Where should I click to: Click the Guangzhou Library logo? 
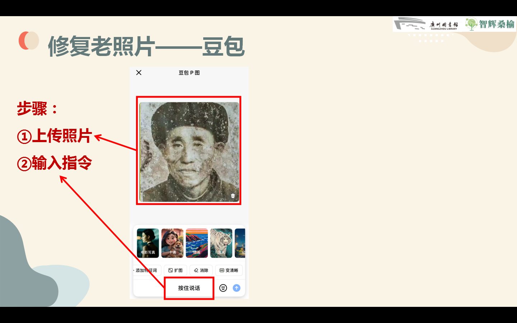click(x=427, y=24)
